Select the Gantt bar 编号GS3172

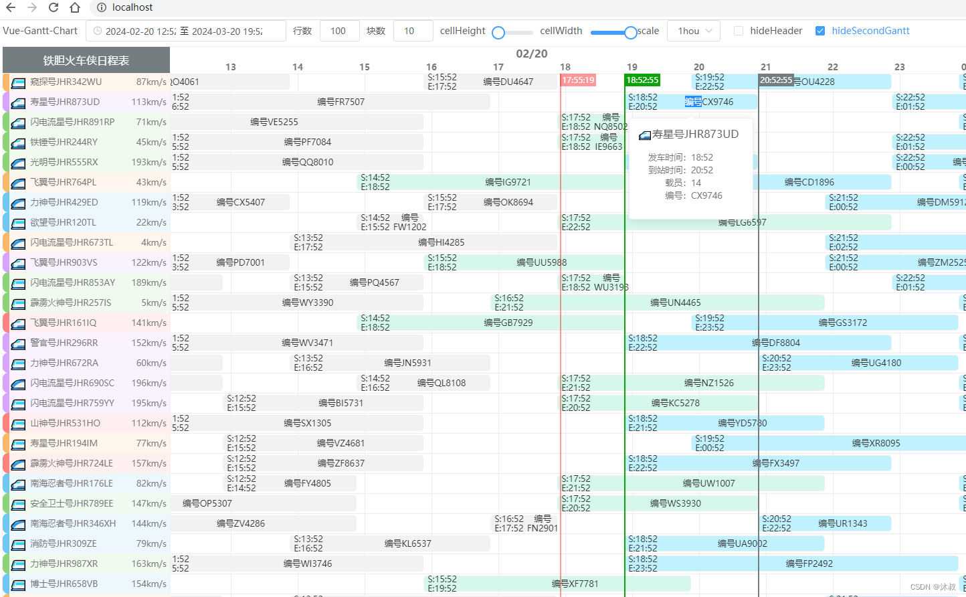(825, 323)
